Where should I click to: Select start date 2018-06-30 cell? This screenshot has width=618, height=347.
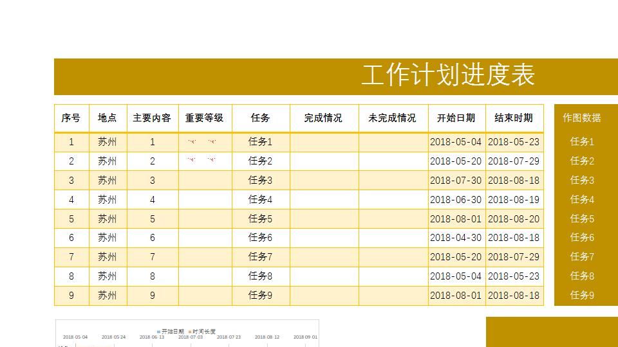[456, 199]
